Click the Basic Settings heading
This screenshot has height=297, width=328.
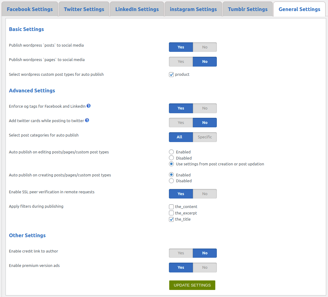pyautogui.click(x=26, y=29)
